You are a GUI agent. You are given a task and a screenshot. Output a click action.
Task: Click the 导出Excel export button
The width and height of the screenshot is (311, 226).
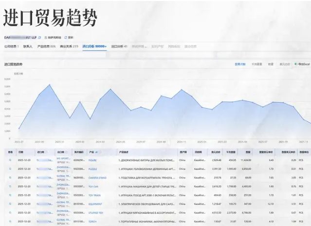(x=302, y=64)
